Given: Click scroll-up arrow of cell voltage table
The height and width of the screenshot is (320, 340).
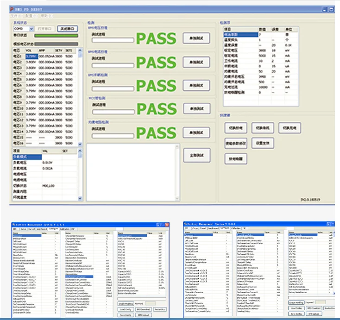Looking at the screenshot, I should click(x=80, y=51).
